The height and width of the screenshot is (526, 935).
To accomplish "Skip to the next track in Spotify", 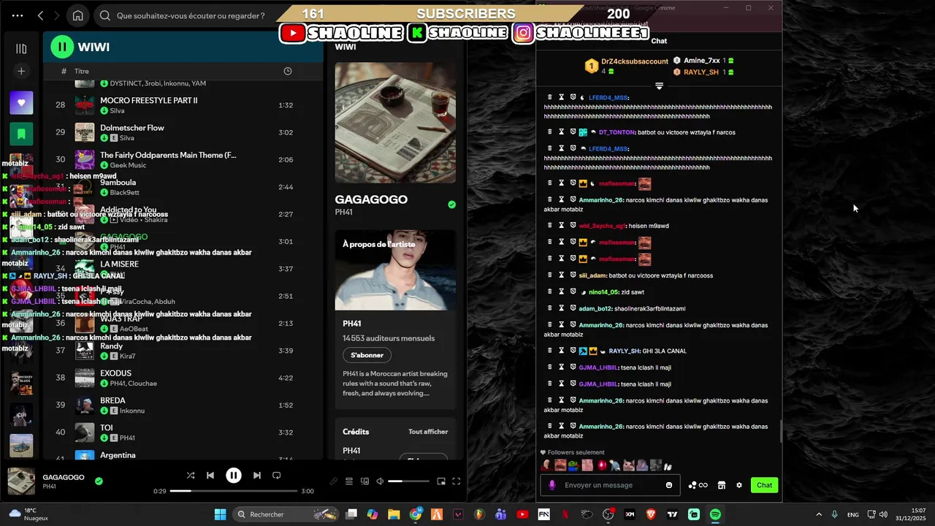I will pyautogui.click(x=257, y=476).
